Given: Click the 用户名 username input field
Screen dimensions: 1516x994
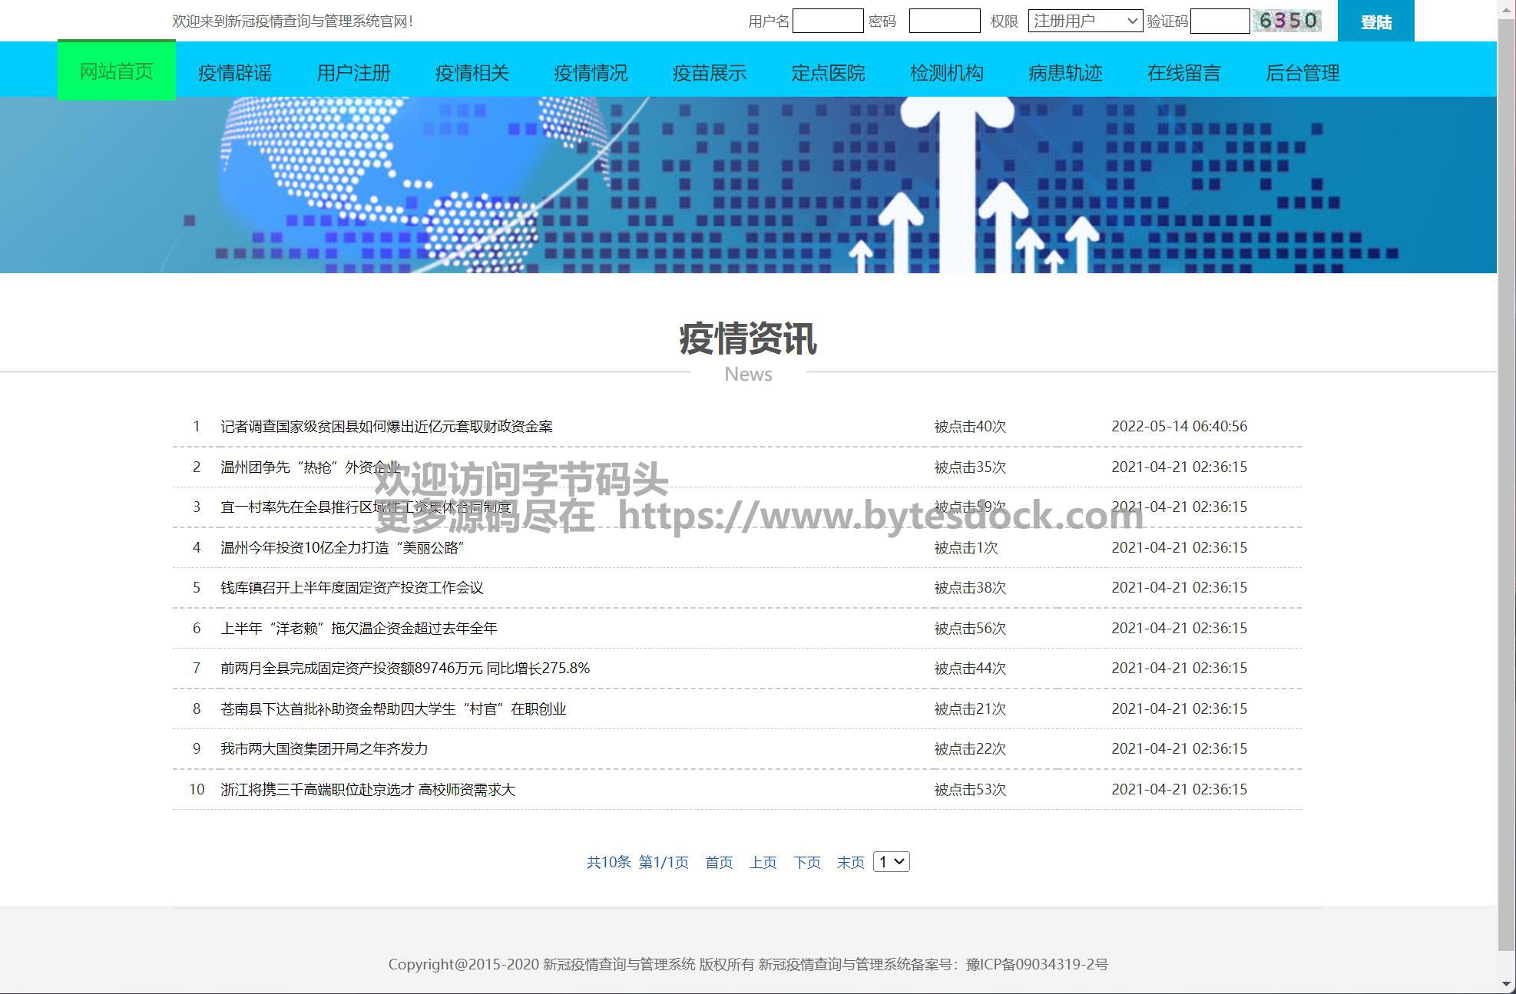Looking at the screenshot, I should [827, 21].
